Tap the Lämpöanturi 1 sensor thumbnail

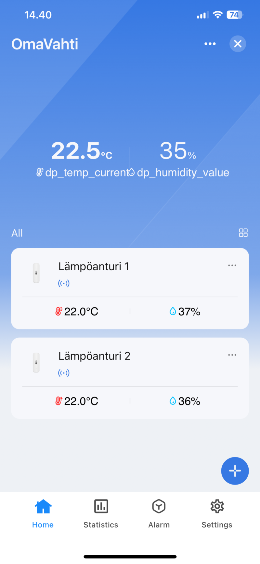[x=36, y=273]
